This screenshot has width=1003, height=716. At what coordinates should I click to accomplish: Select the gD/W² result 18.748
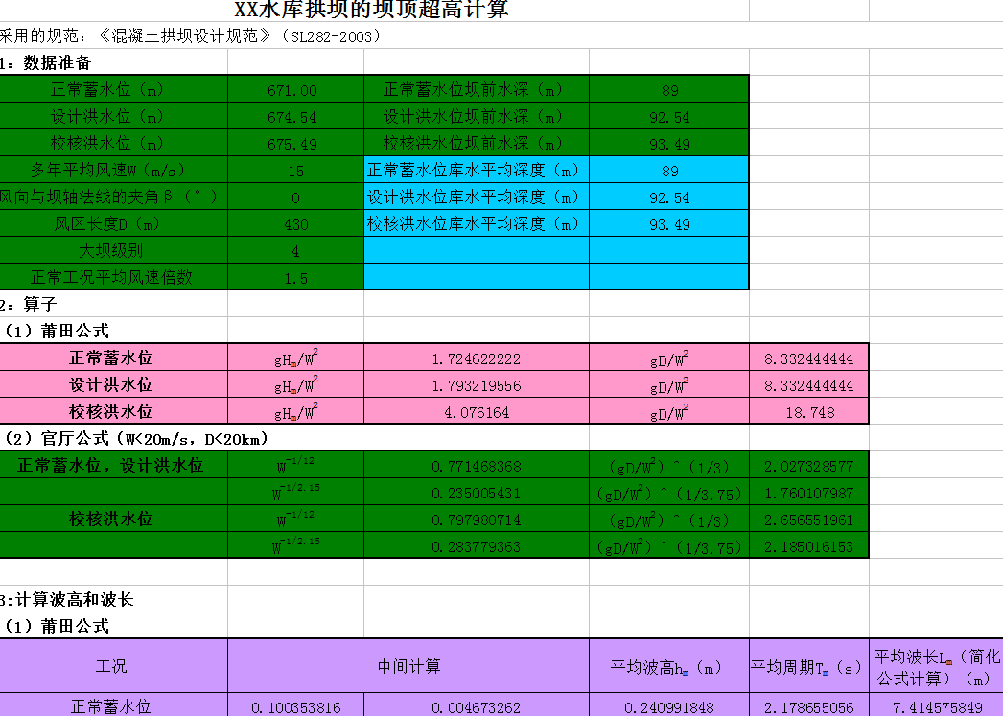[x=808, y=412]
